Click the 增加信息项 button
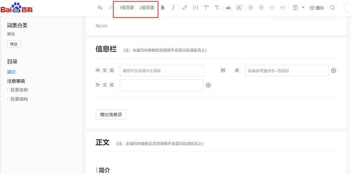Image resolution: width=351 pixels, height=174 pixels. (x=111, y=114)
